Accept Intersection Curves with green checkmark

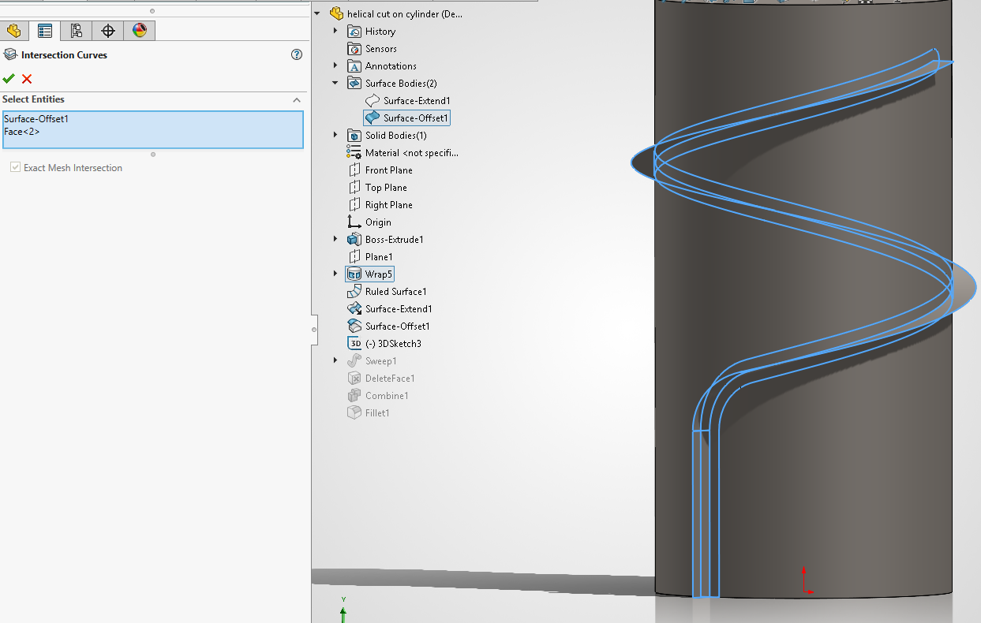[9, 78]
